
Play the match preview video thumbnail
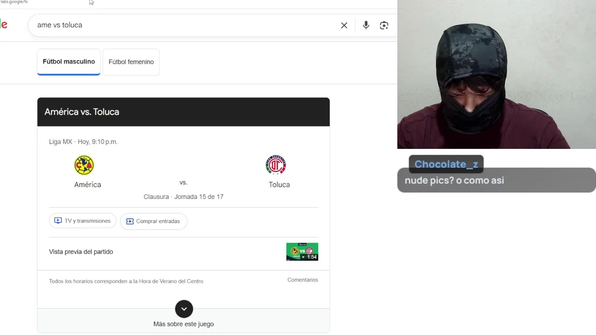coord(302,252)
